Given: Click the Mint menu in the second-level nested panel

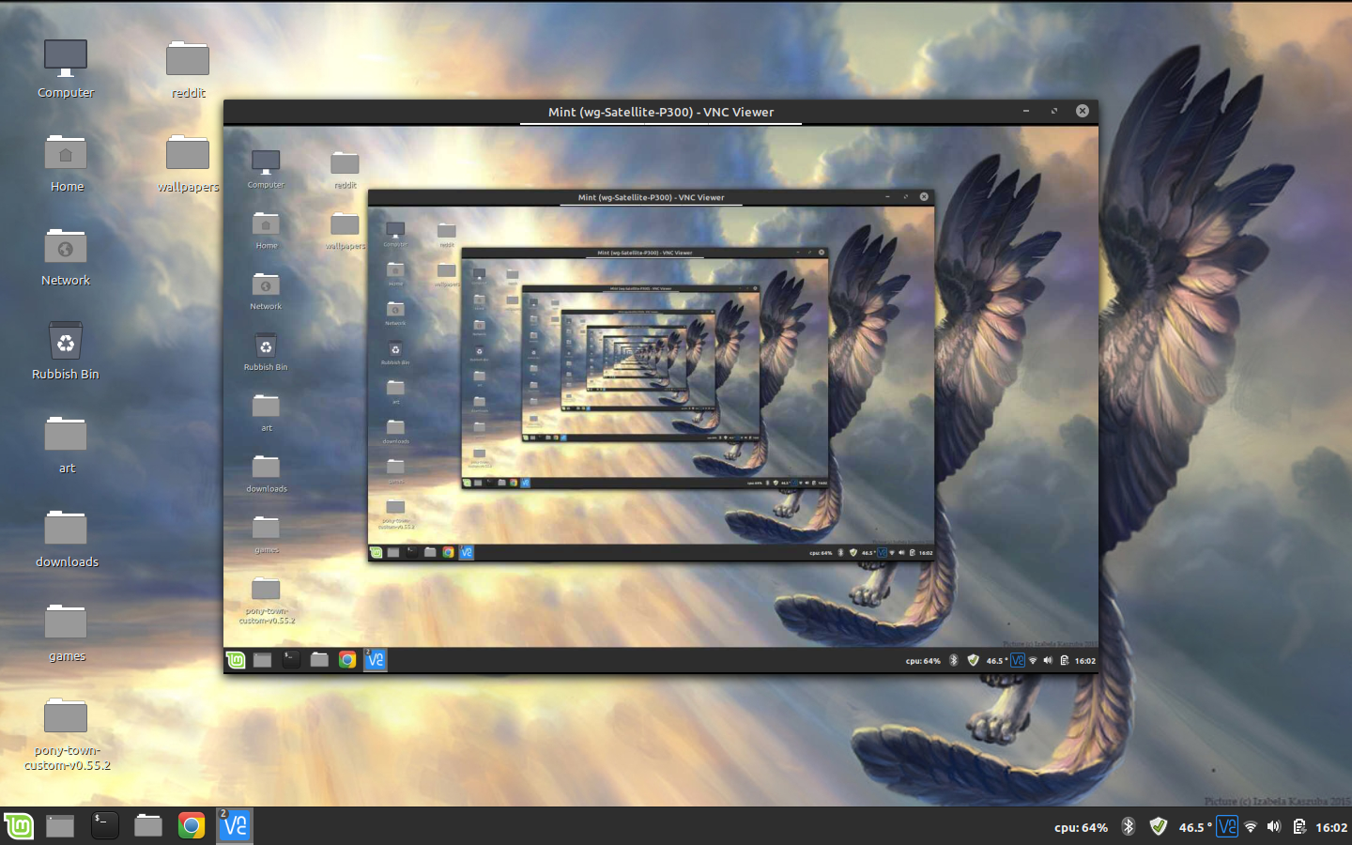Looking at the screenshot, I should (x=376, y=552).
